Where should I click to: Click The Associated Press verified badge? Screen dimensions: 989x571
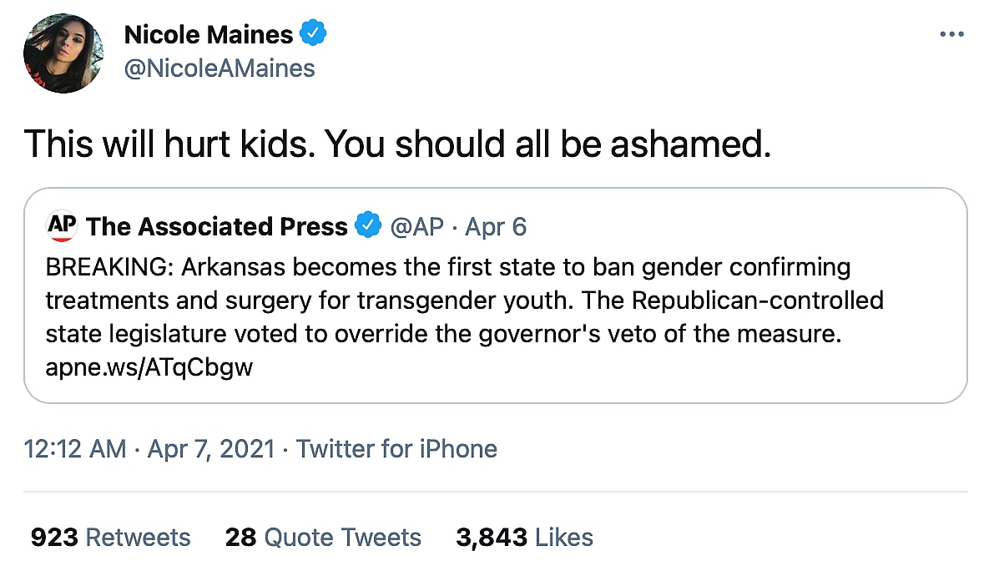(x=368, y=226)
